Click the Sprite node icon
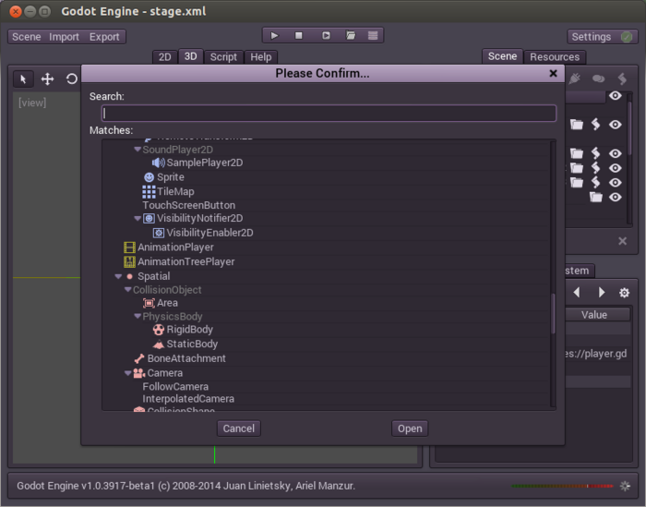This screenshot has height=507, width=646. pyautogui.click(x=149, y=177)
